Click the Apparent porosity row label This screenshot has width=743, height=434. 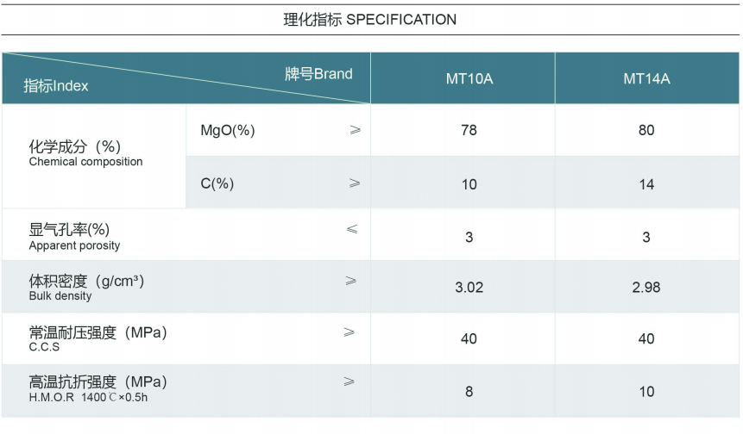(74, 236)
